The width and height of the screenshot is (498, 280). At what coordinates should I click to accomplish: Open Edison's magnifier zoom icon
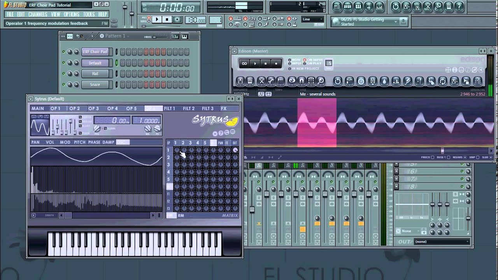click(x=321, y=81)
